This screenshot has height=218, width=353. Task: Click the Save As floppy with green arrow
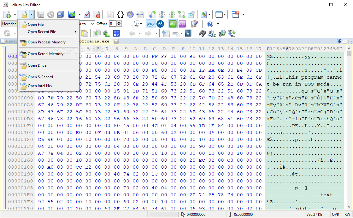tap(72, 14)
